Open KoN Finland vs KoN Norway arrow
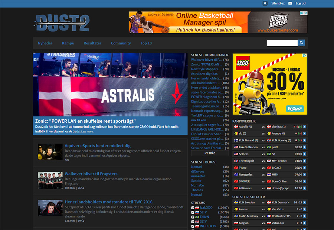Viewport: 334px width, 230px height. coord(304,140)
